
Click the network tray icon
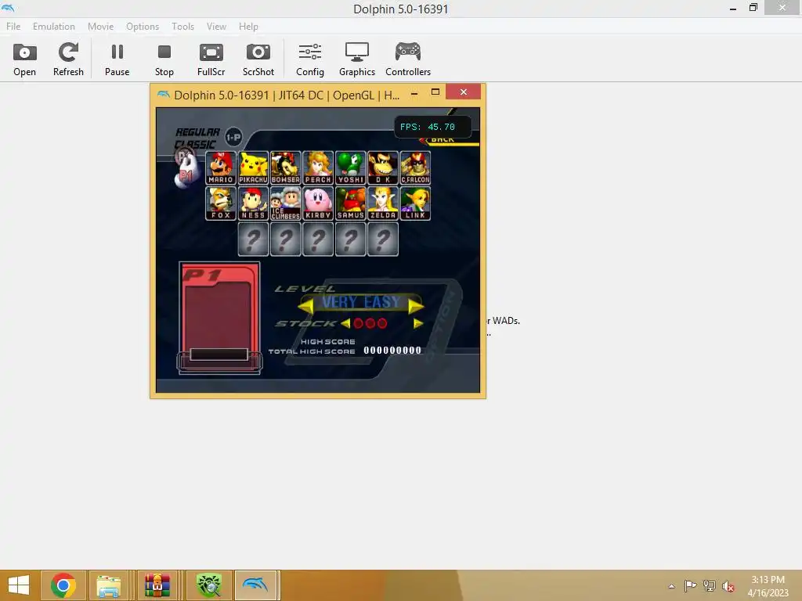pos(710,585)
